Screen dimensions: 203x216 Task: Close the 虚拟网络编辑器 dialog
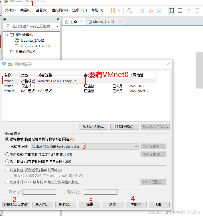coord(168,64)
